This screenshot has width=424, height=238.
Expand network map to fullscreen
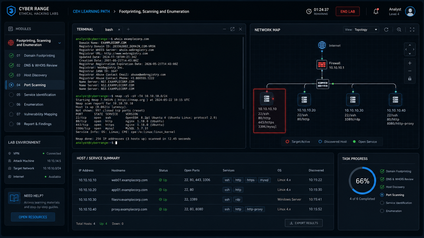coord(412,30)
